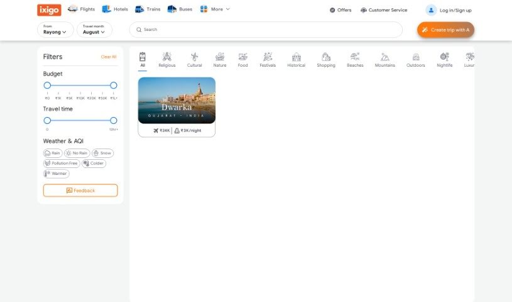Open the Travel month August dropdown
Viewport: 512px width, 302px height.
point(94,30)
